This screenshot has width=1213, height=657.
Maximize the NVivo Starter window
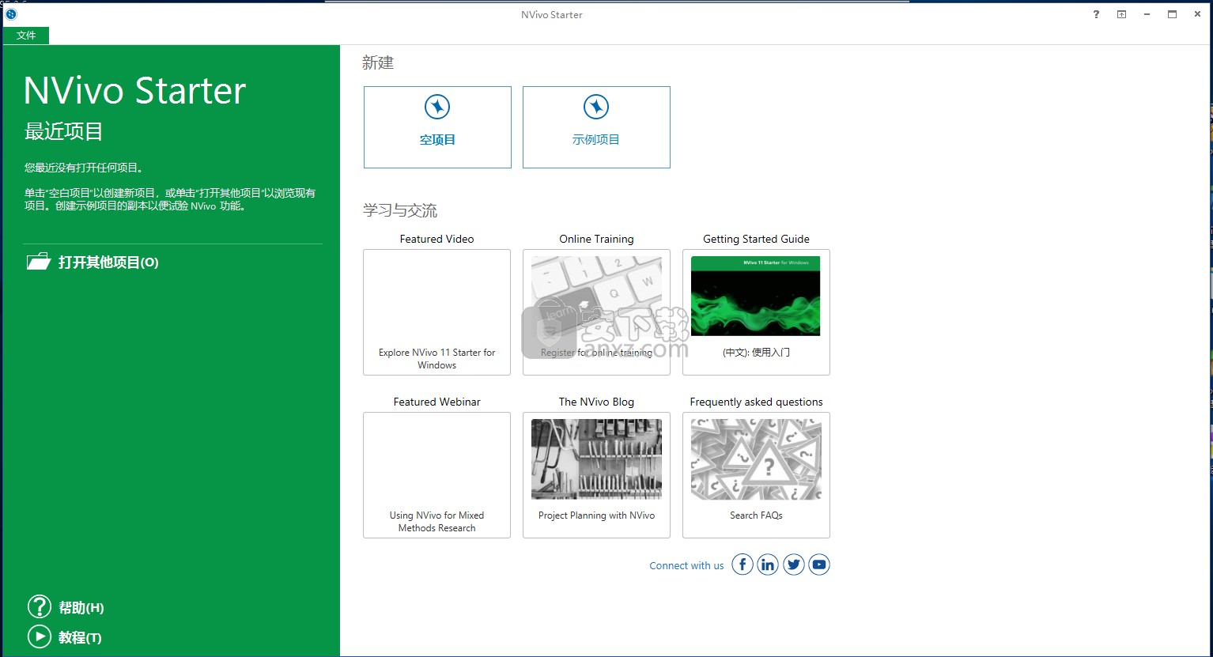point(1172,14)
